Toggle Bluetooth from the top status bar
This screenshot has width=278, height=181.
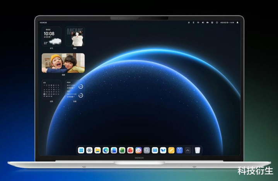(193, 22)
